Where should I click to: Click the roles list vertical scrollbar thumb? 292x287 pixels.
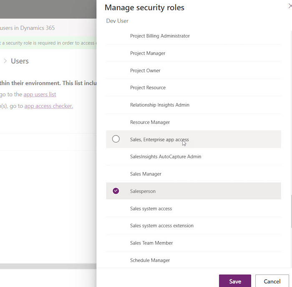point(291,211)
